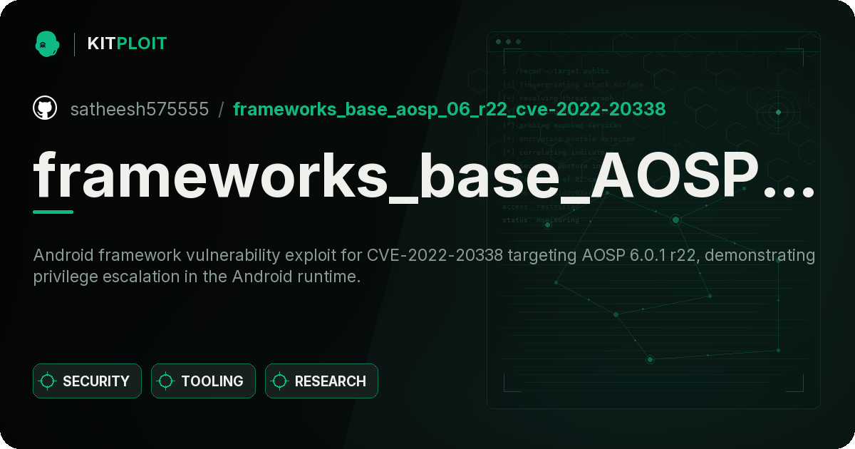Open the KITPLOIT brand name
Screen dimensions: 855x449
(x=127, y=43)
